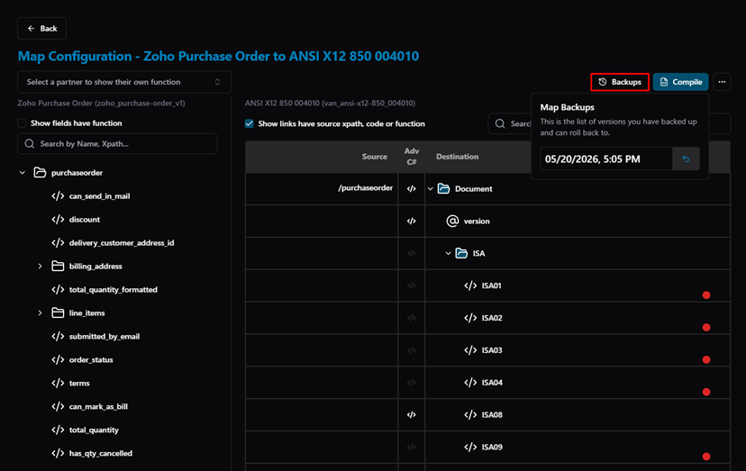Expand the billing_address folder
Screen dimensions: 746x471
click(x=40, y=267)
